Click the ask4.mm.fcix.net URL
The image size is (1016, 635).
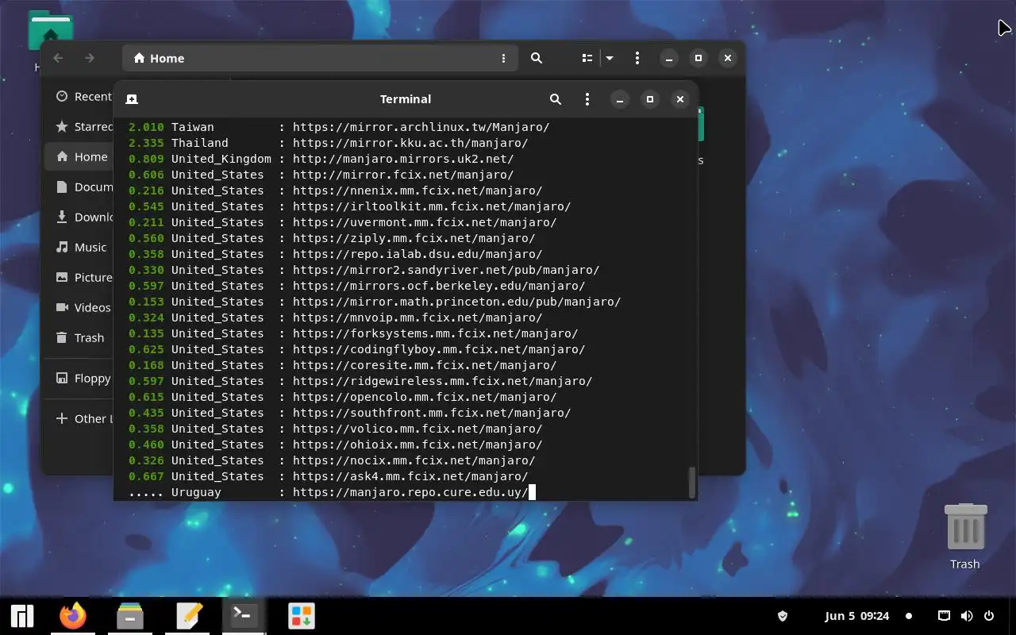point(410,476)
